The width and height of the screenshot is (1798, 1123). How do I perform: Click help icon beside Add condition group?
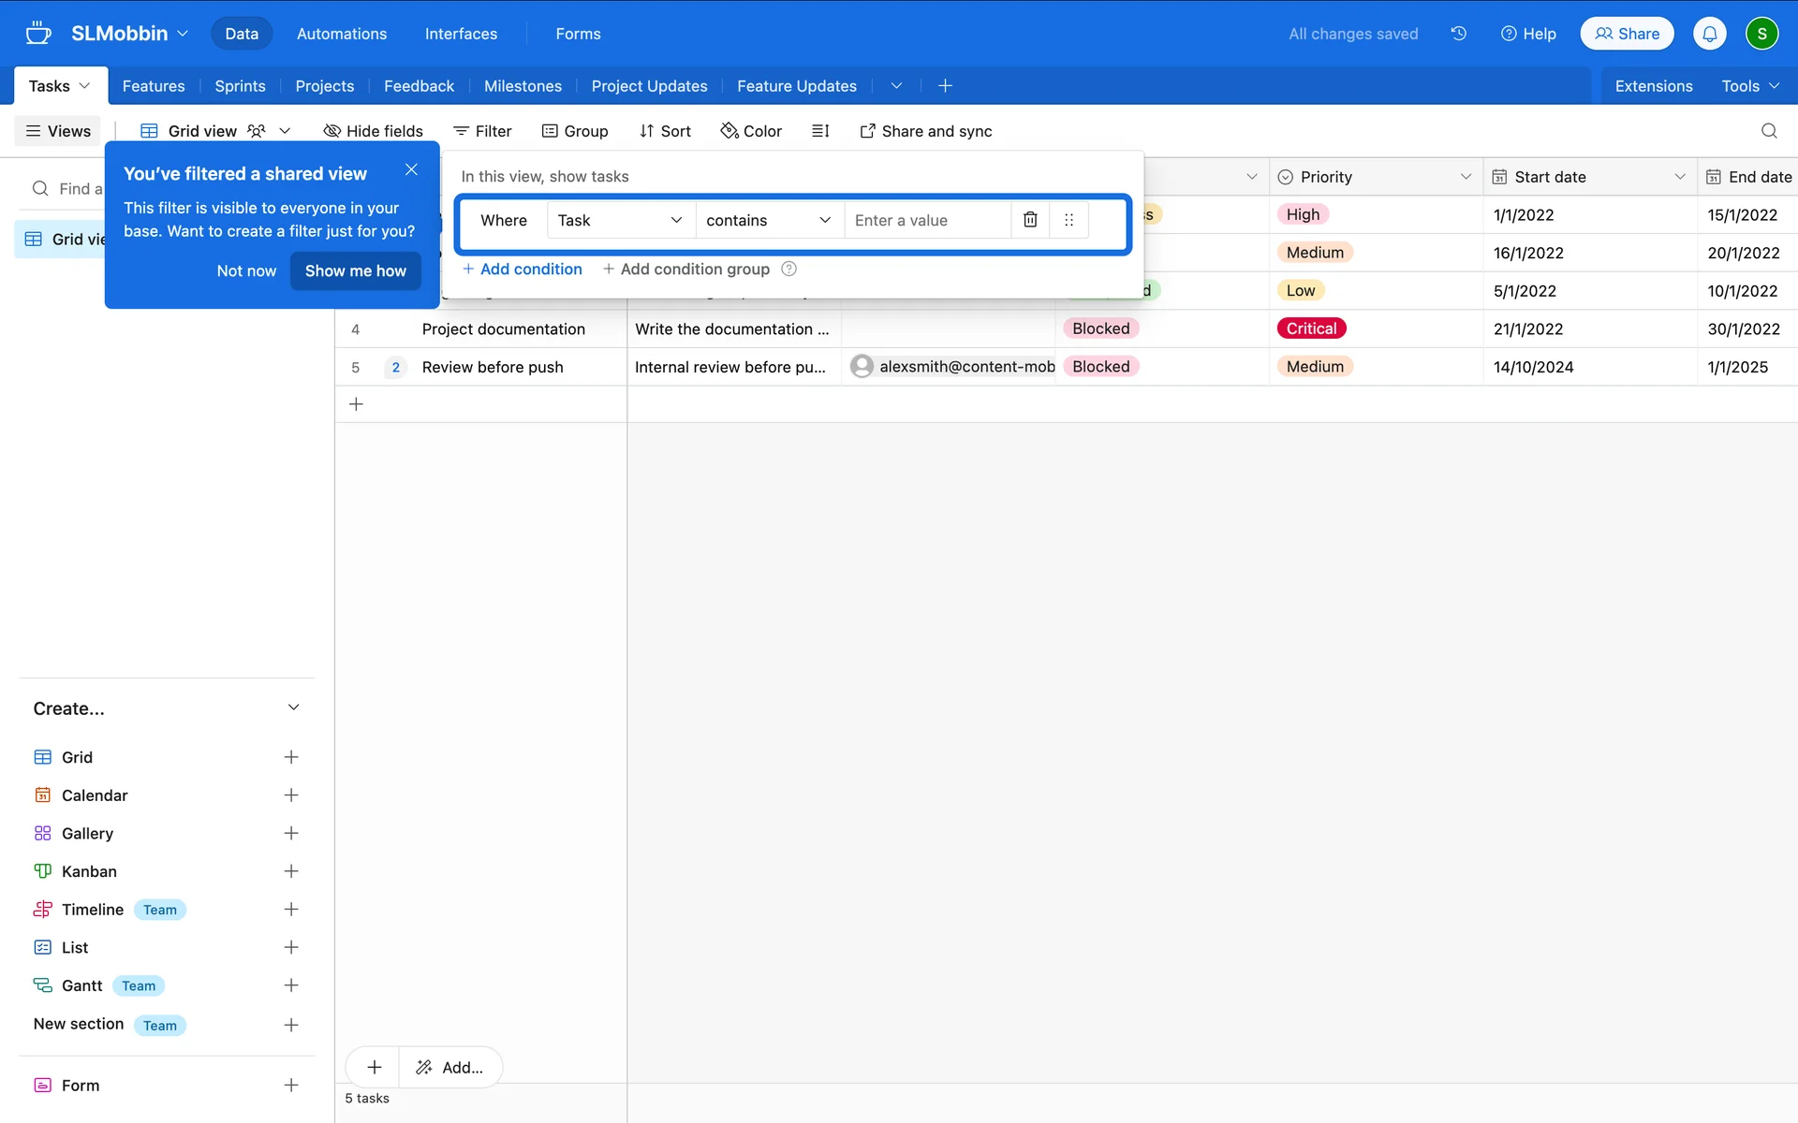pyautogui.click(x=789, y=269)
